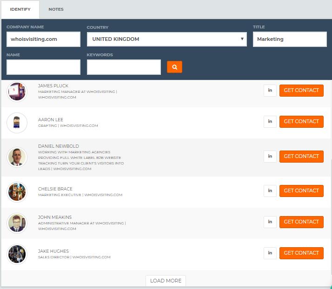Get contact for James Pluck
Image resolution: width=332 pixels, height=289 pixels.
pos(301,90)
